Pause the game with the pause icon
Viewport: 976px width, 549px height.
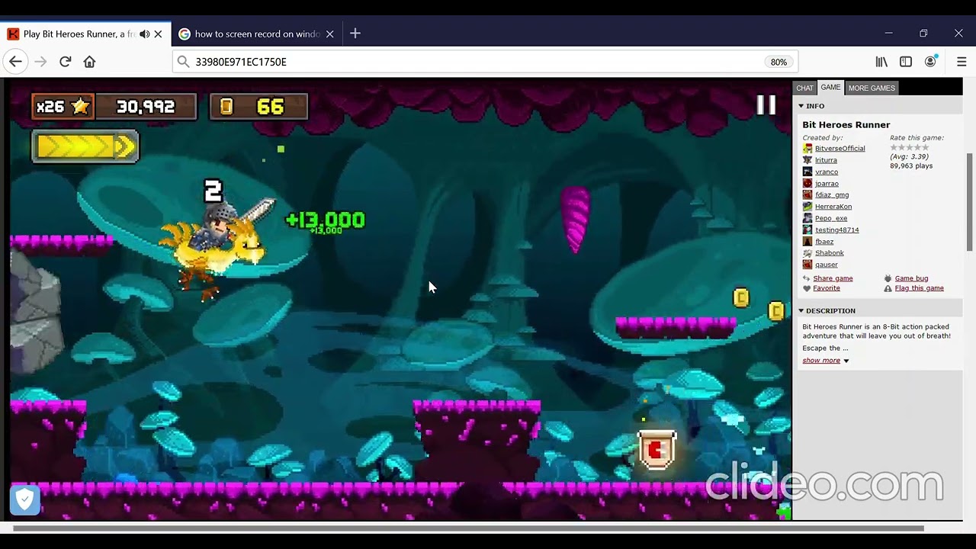click(x=766, y=105)
